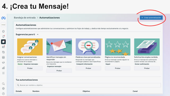Click the Identificar mensajes sin responder title
The image size is (170, 96).
tap(56, 58)
